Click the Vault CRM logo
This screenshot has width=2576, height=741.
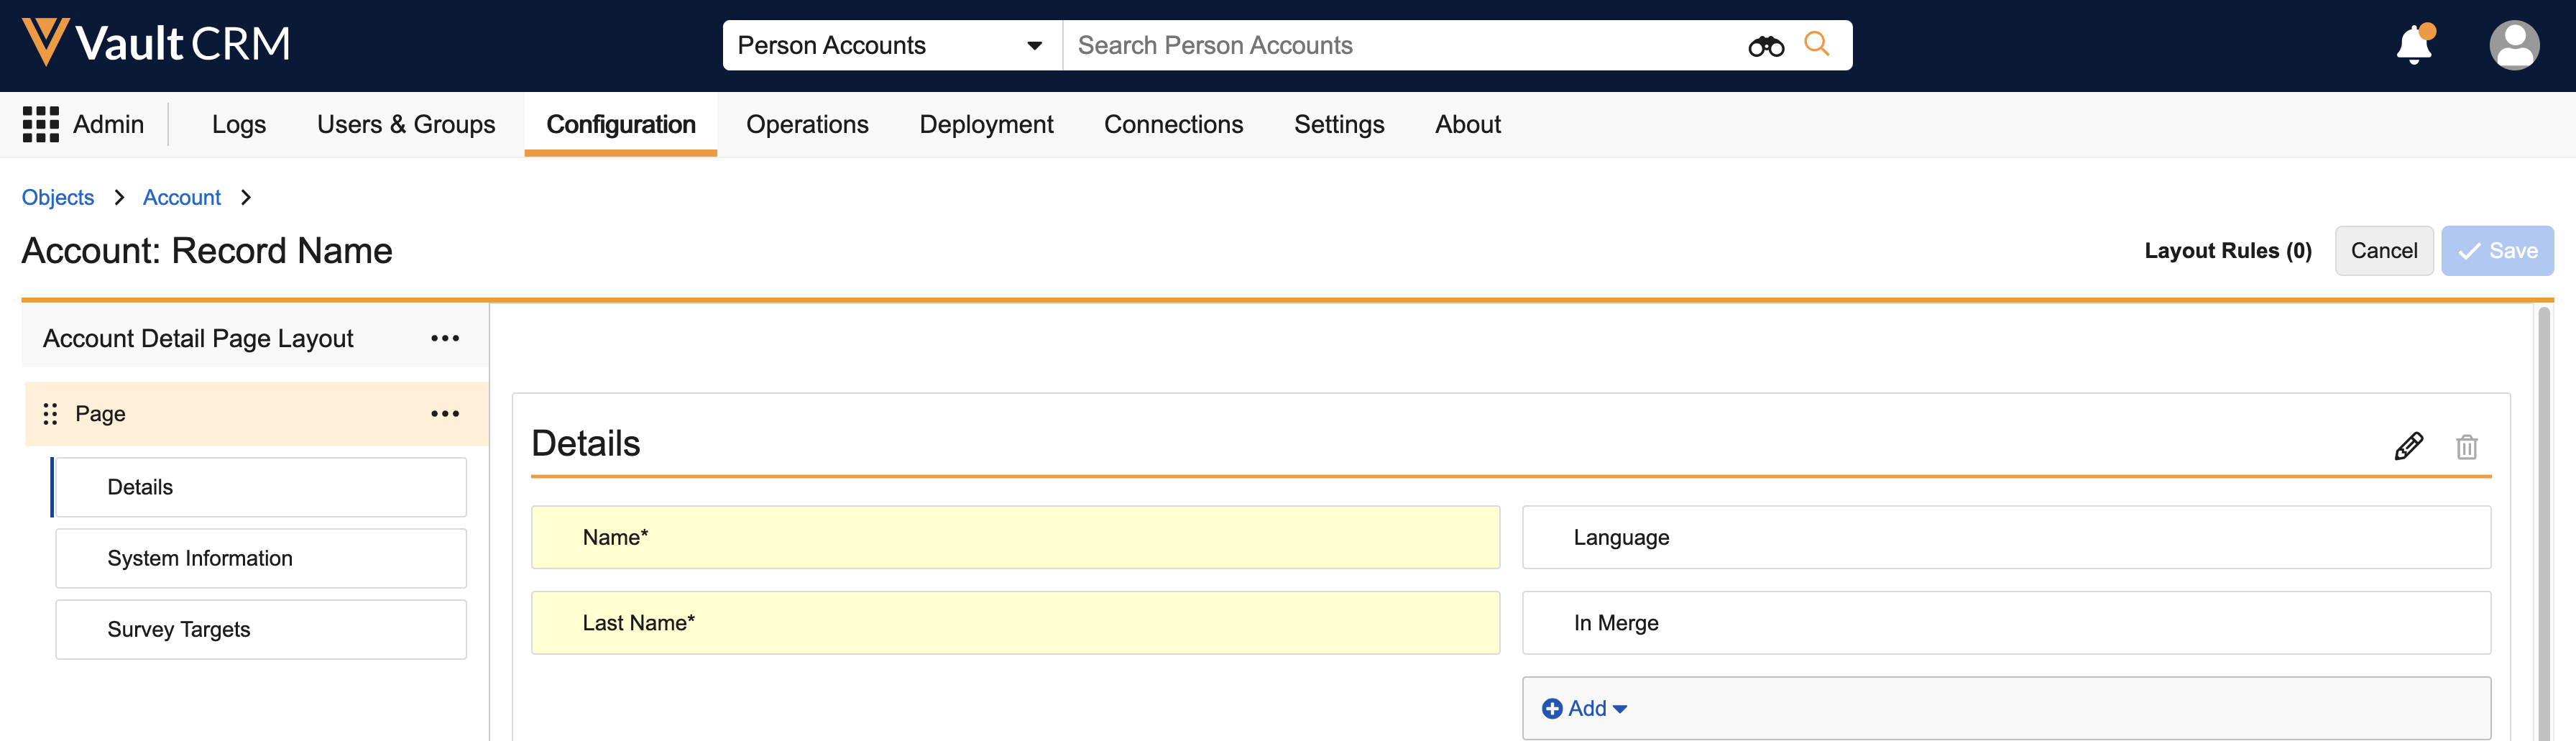156,44
